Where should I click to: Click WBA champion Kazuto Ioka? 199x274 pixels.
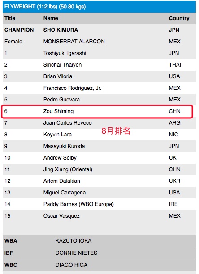pyautogui.click(x=74, y=241)
